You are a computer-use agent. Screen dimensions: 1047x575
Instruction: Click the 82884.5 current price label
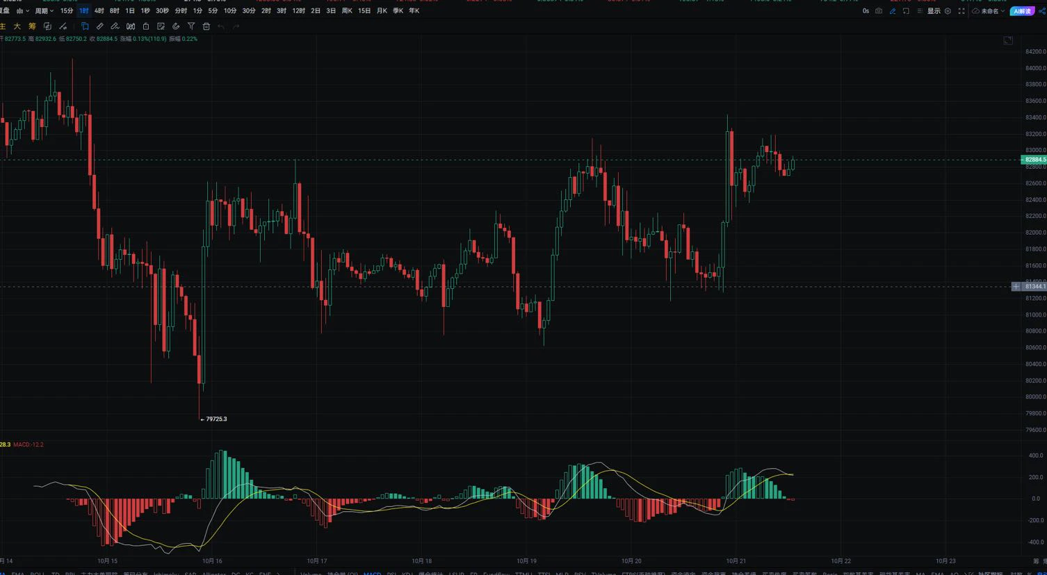pos(1034,160)
